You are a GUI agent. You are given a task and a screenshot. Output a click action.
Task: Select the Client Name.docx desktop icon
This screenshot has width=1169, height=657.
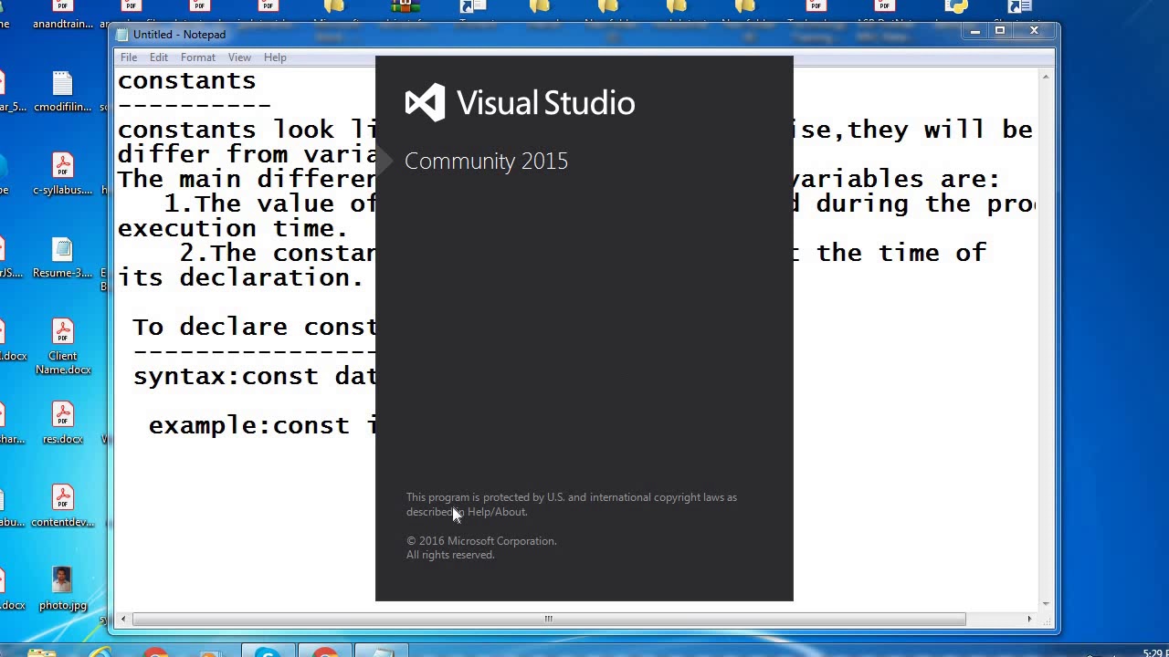click(63, 347)
